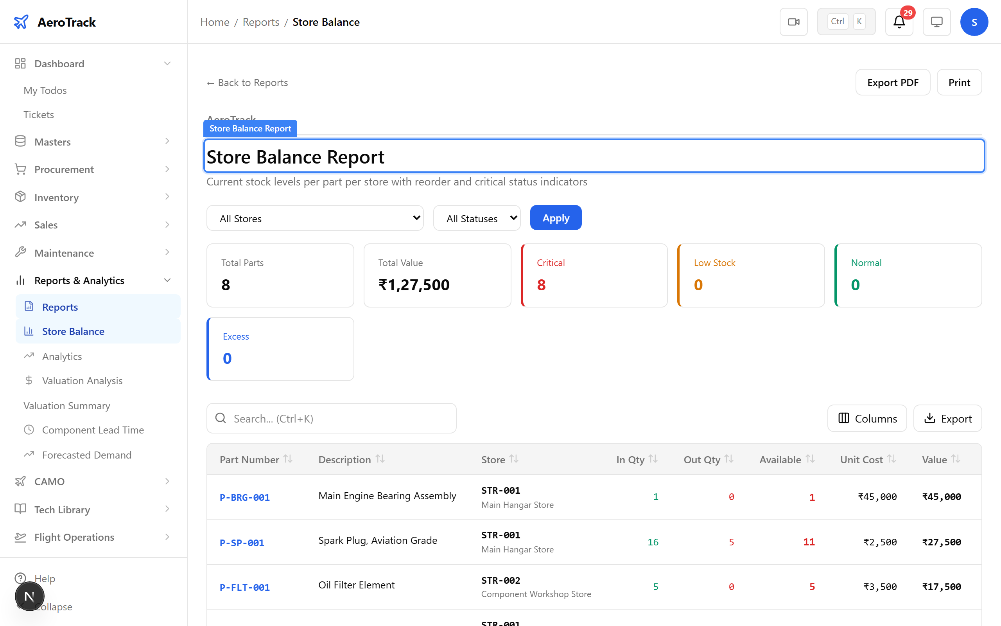Open the Inventory section in sidebar
Viewport: 1001px width, 626px height.
click(20, 197)
